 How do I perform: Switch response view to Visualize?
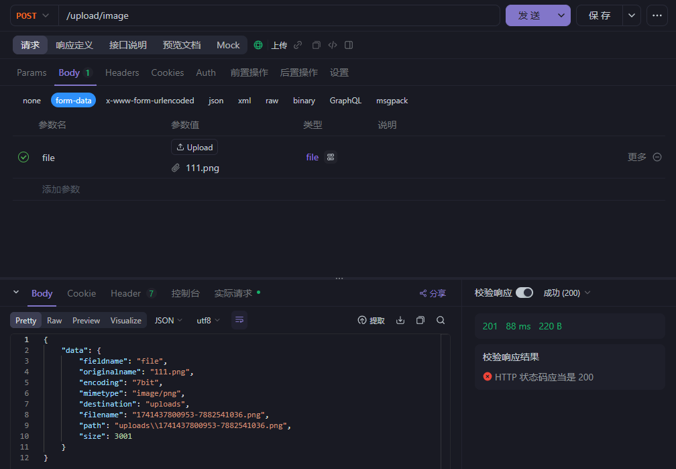pos(126,321)
